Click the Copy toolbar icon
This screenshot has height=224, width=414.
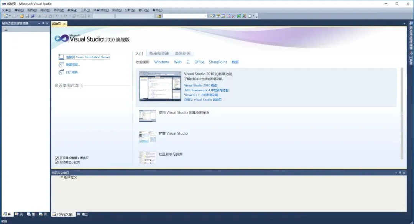(45, 16)
